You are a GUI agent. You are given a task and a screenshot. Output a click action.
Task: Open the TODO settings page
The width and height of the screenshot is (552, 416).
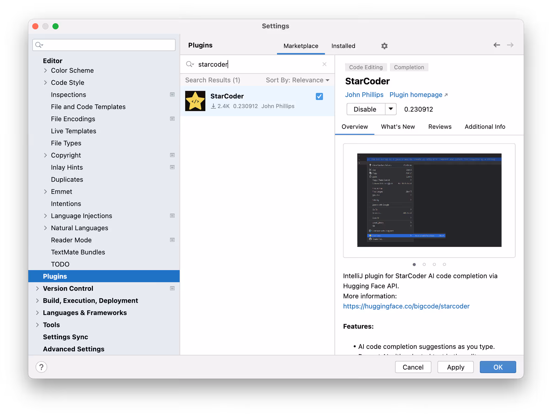click(60, 264)
